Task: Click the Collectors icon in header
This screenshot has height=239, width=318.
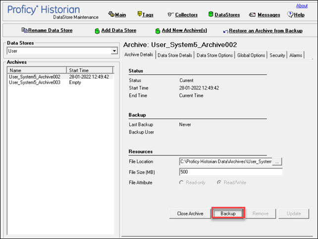Action: click(x=170, y=14)
